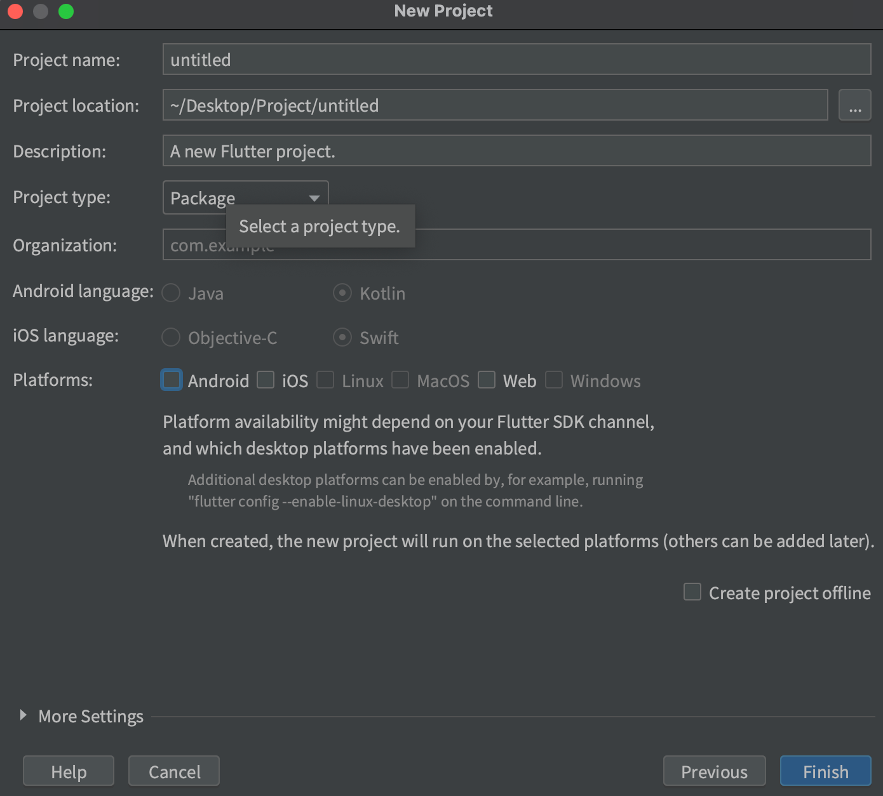Click the 'Platforms:' label

point(53,380)
